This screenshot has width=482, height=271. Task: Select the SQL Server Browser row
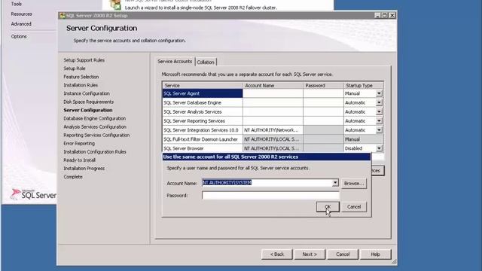pos(203,148)
